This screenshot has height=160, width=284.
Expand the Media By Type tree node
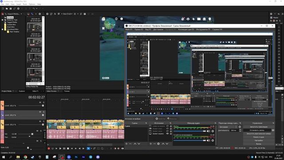[x=3, y=20]
